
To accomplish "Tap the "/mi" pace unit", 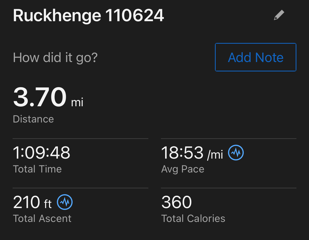I will (215, 155).
